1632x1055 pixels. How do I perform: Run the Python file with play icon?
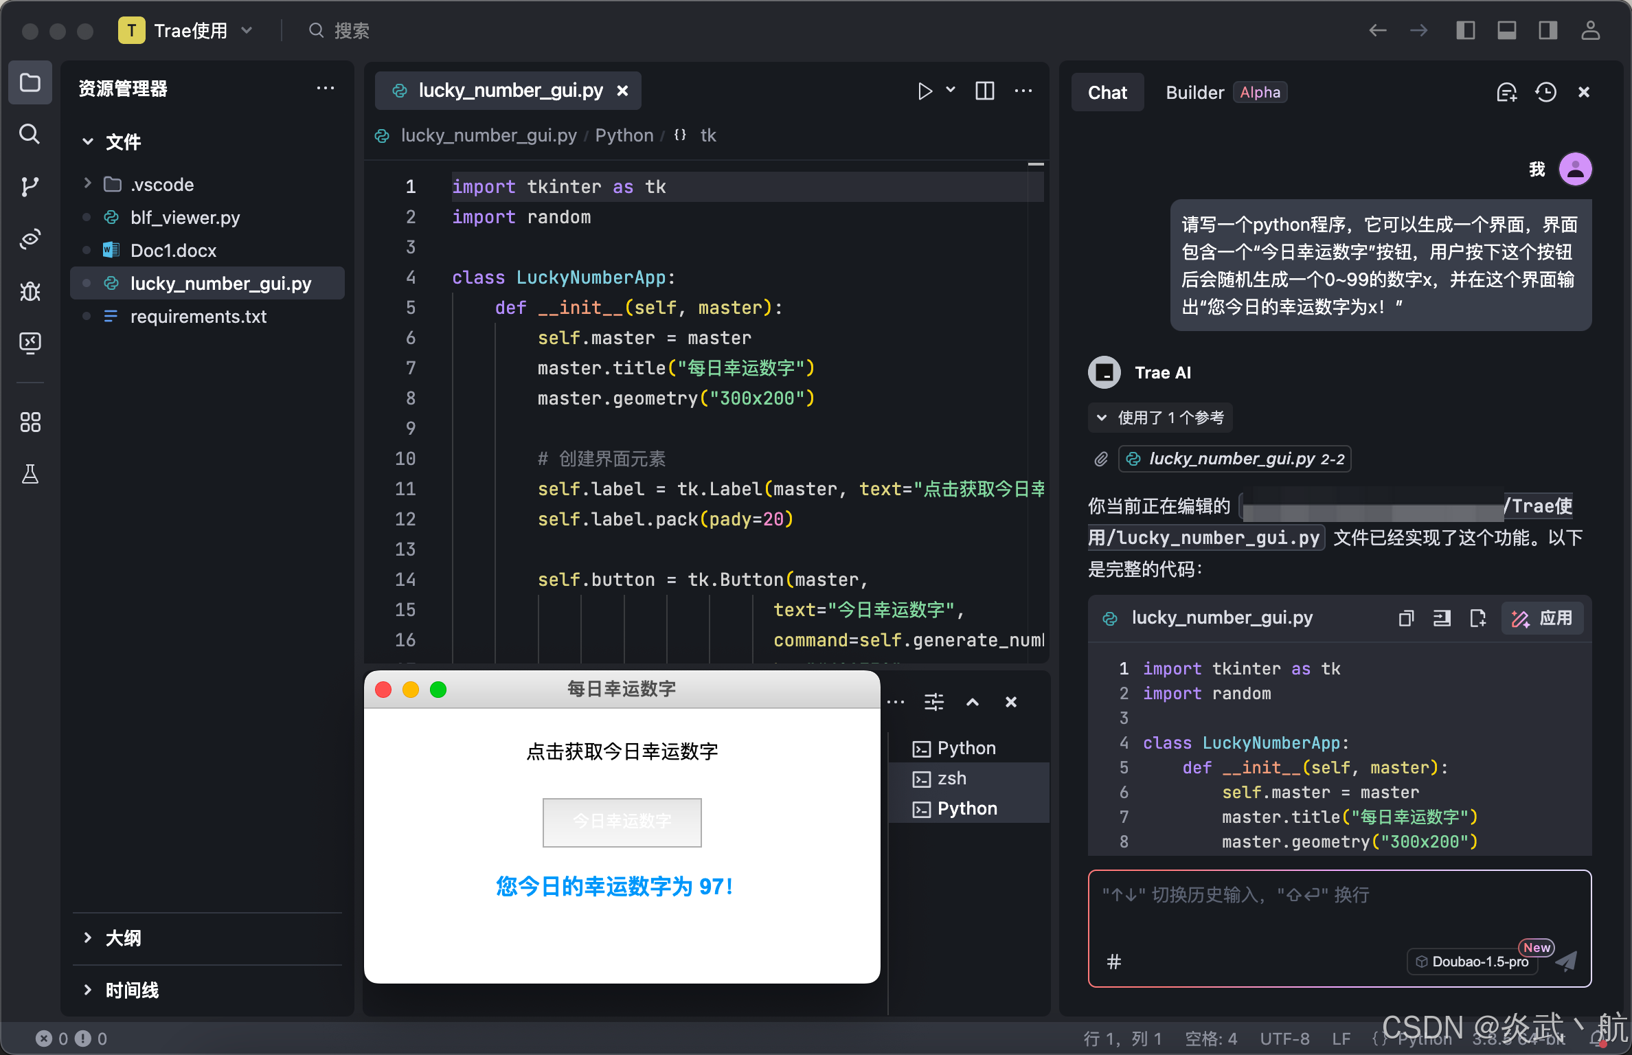pos(925,91)
